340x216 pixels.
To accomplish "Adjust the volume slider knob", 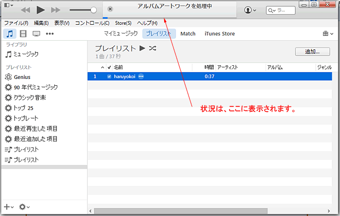I will pos(93,10).
